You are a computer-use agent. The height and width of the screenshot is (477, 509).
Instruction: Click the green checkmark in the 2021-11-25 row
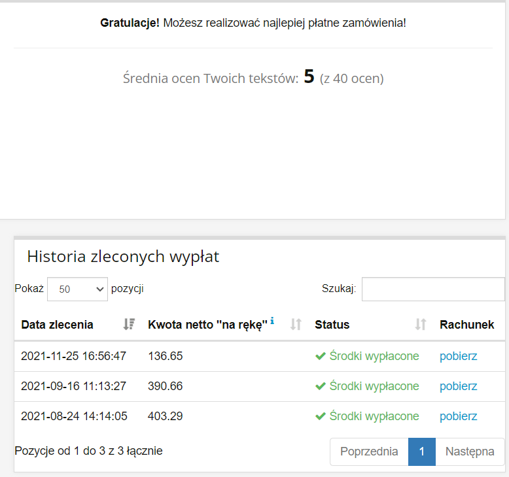coord(320,356)
